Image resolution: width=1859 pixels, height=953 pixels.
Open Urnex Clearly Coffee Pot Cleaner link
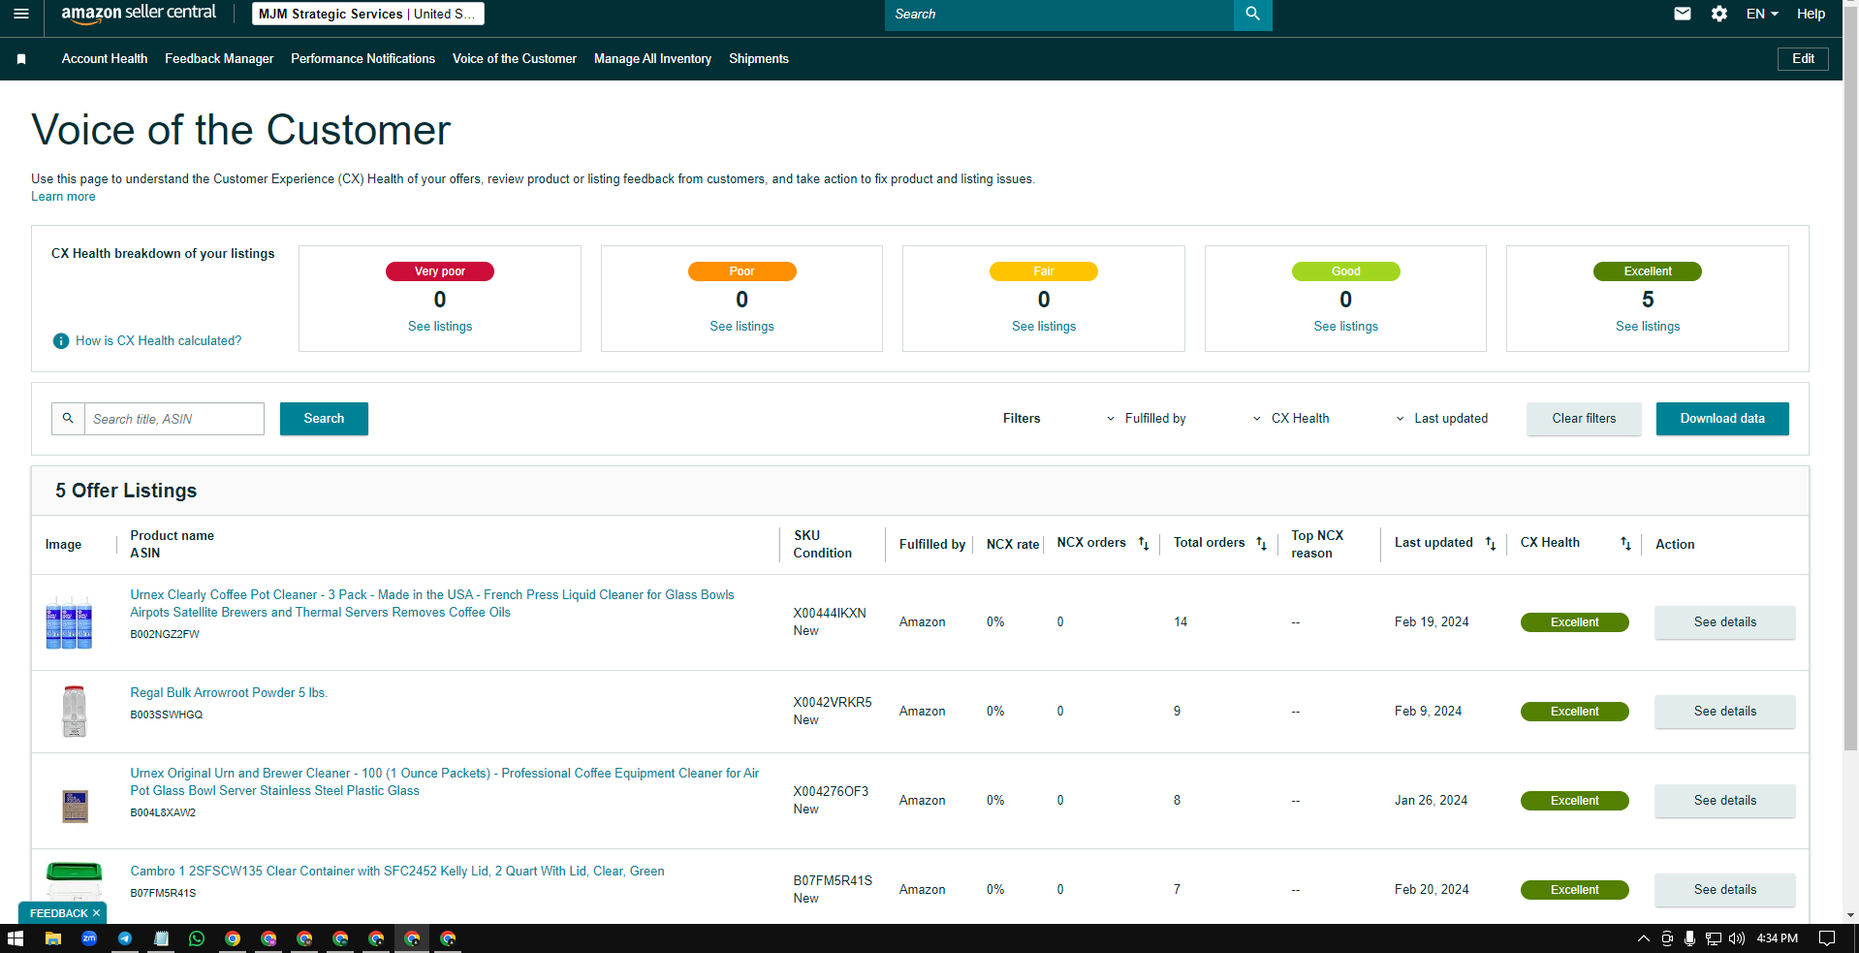point(432,604)
